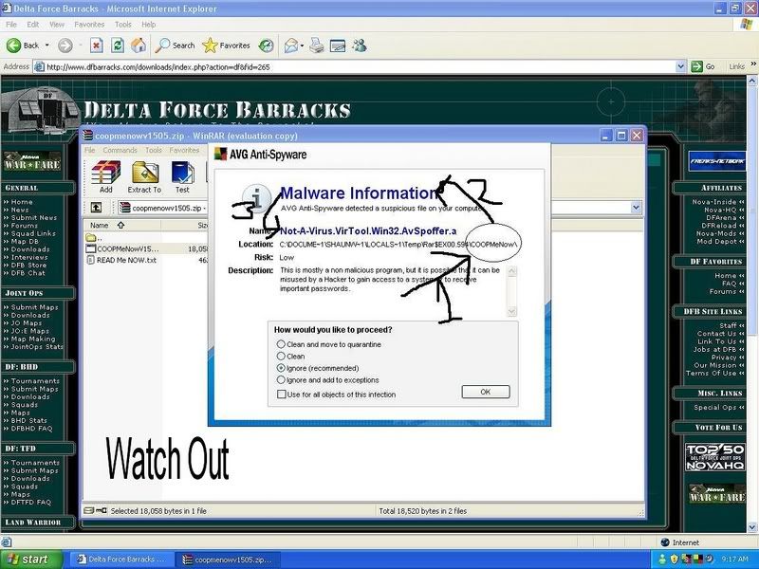Open the IE Tools menu

123,25
